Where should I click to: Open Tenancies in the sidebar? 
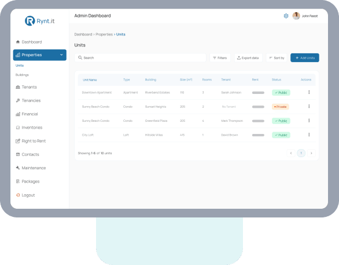pos(28,100)
